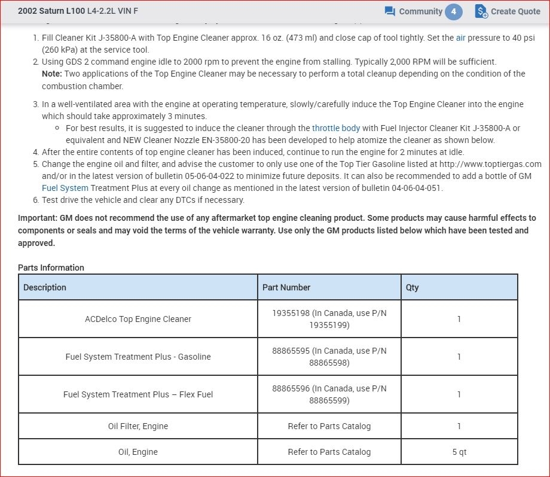Select Fuel System Treatment Plus - Gasoline row
Screen dimensions: 550x477
[138, 357]
